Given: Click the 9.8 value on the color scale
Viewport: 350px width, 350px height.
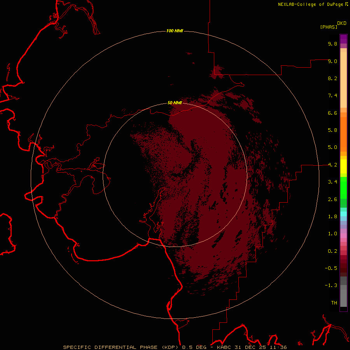Looking at the screenshot, I should 332,44.
